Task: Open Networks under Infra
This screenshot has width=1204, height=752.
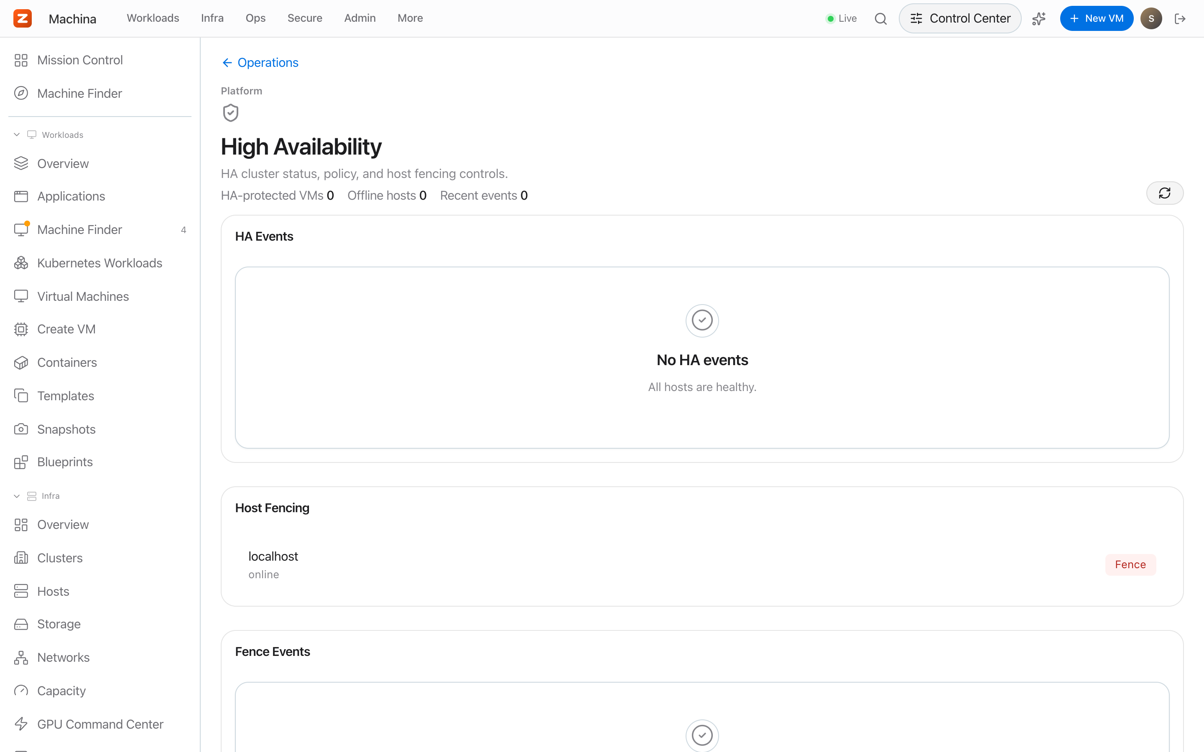Action: coord(99,658)
